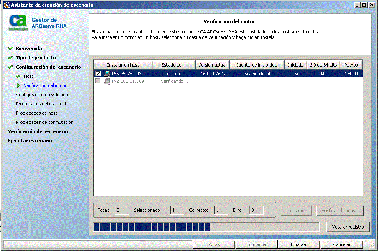Uncheck host 155.35.75.193 for installation
The width and height of the screenshot is (378, 252).
[99, 74]
